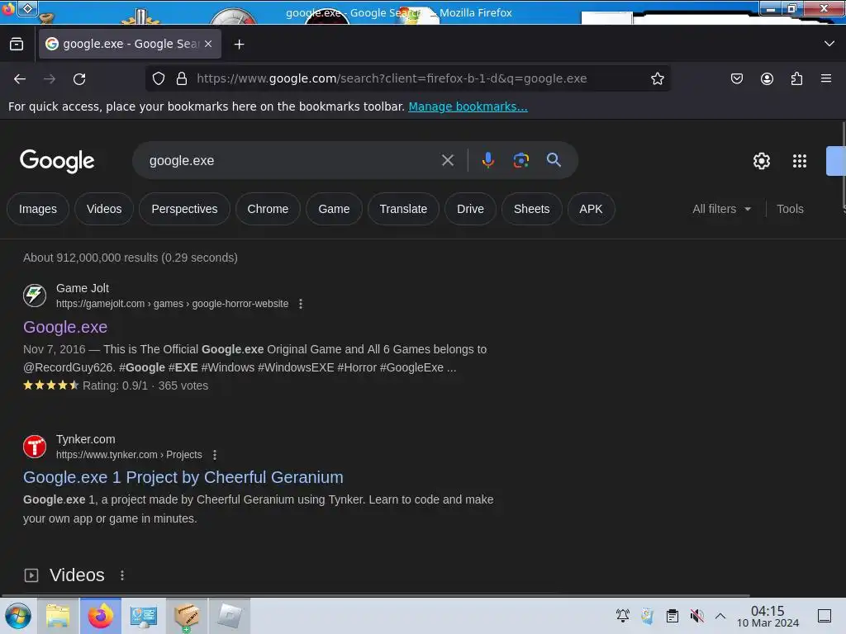This screenshot has height=634, width=846.
Task: Filter results by Images
Action: (38, 209)
